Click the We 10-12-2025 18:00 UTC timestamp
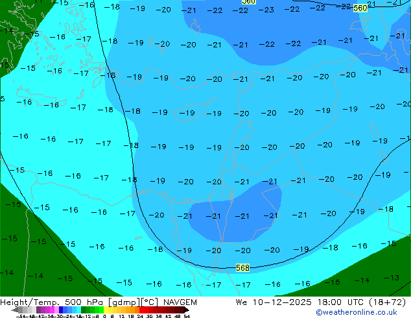This screenshot has width=411, height=318. (299, 302)
